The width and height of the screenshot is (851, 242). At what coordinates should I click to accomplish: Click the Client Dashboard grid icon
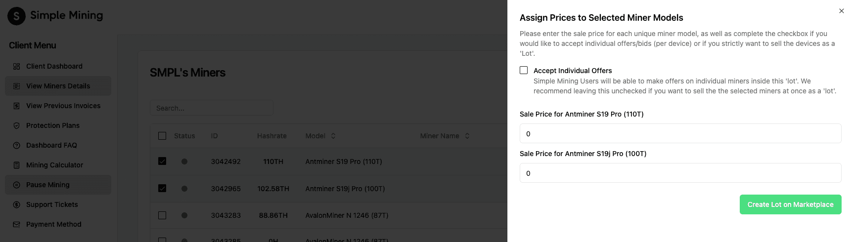(16, 66)
